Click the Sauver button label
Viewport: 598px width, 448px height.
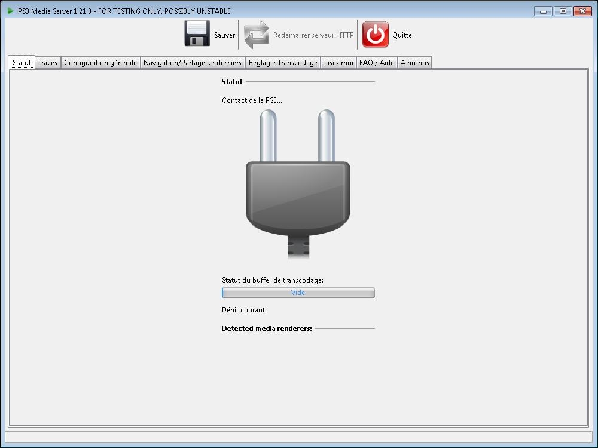tap(225, 35)
